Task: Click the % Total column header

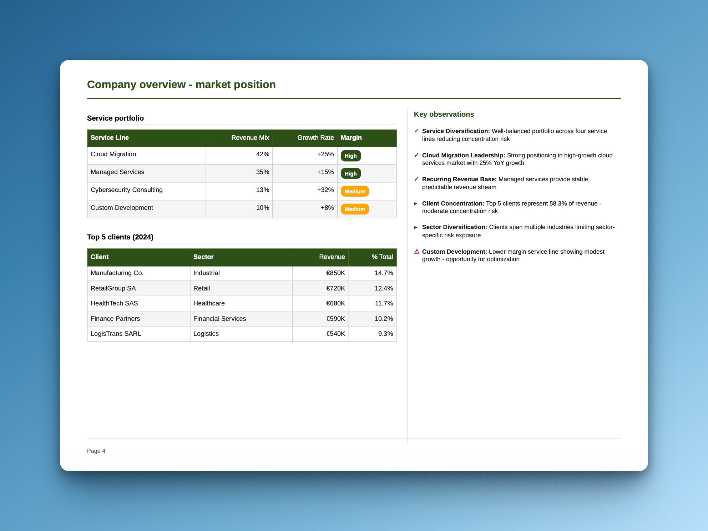Action: (382, 257)
